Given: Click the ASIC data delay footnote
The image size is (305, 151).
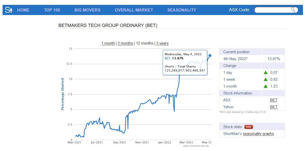Looking at the screenshot, I should [242, 112].
